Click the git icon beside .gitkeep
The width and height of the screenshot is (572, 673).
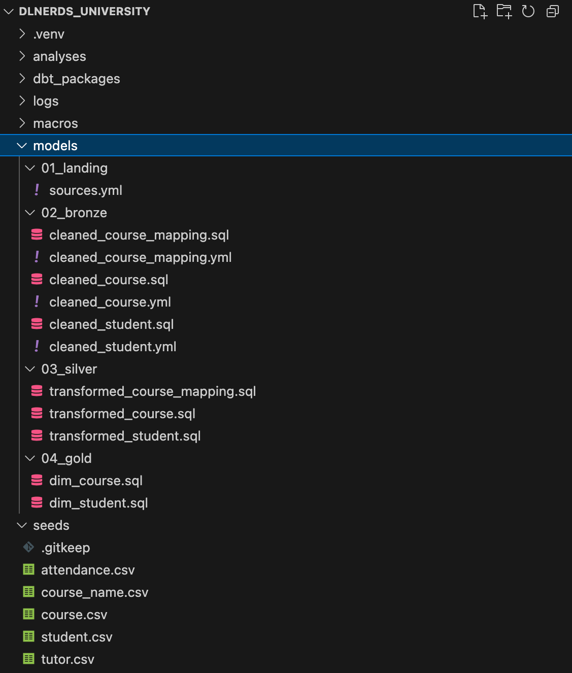[29, 547]
